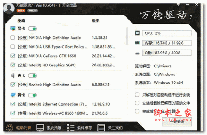Click the CPU chip icon
The image size is (207, 135).
[137, 33]
